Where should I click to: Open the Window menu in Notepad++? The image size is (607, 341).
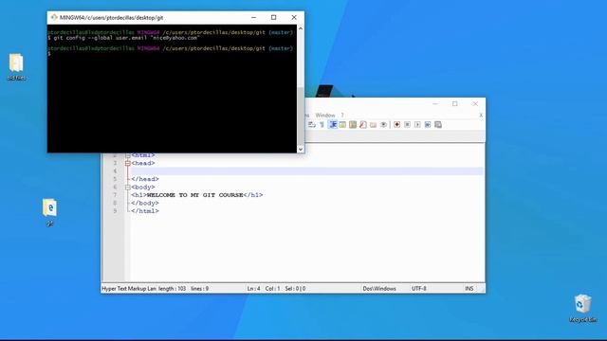pyautogui.click(x=324, y=116)
